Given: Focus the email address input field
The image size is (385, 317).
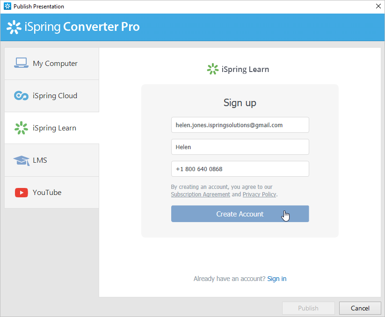Looking at the screenshot, I should 240,125.
